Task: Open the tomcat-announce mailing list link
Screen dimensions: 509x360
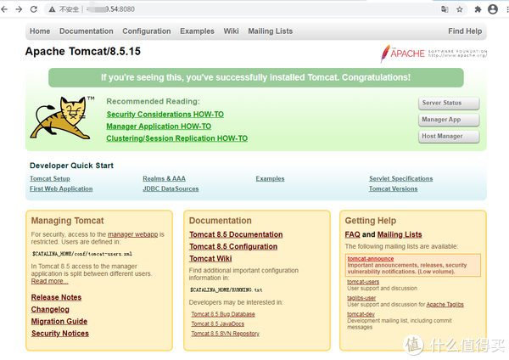Action: coord(371,259)
